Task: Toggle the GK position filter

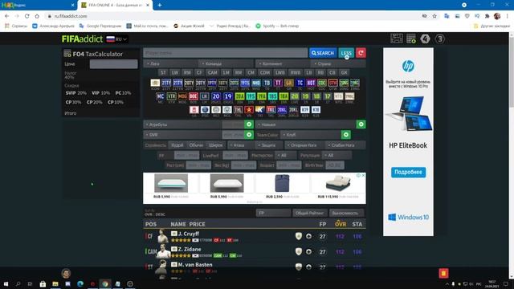Action: 344,72
